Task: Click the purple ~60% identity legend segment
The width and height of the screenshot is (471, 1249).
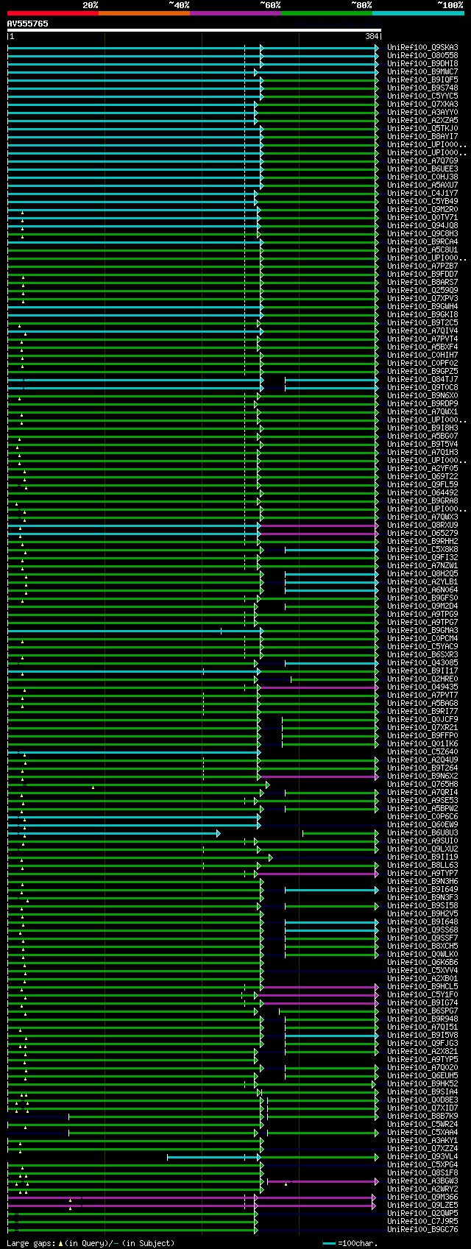Action: [235, 13]
